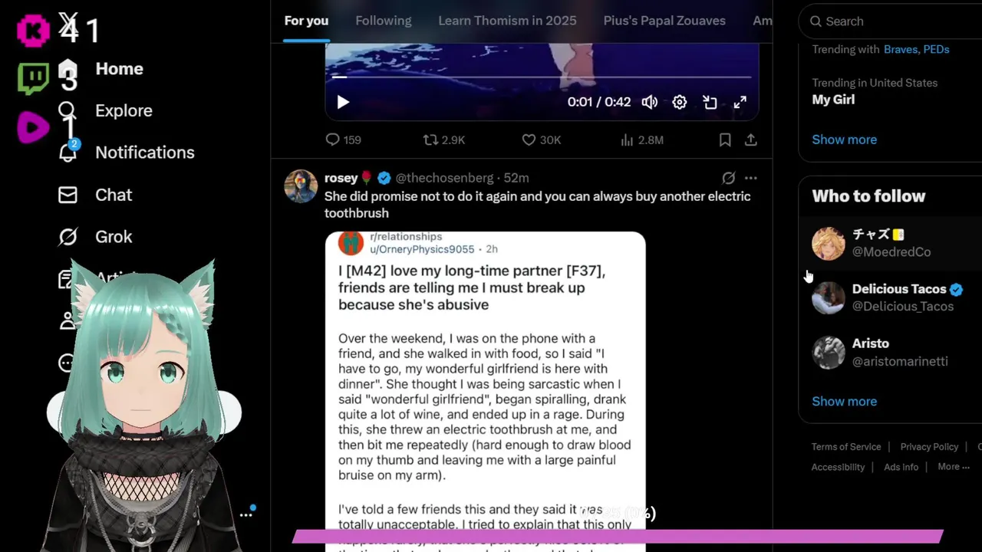Expand the video to fullscreen
This screenshot has width=982, height=552.
[x=740, y=102]
